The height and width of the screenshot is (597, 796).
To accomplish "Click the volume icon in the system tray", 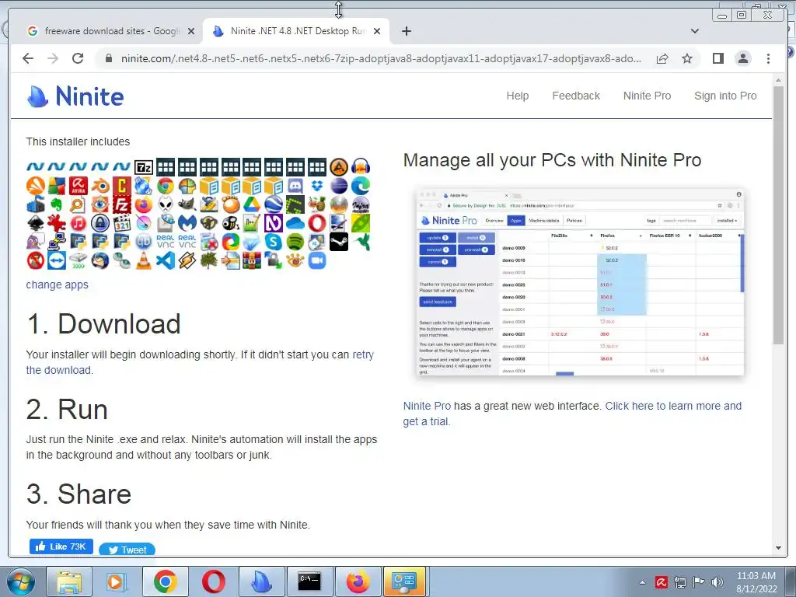I will pyautogui.click(x=717, y=582).
